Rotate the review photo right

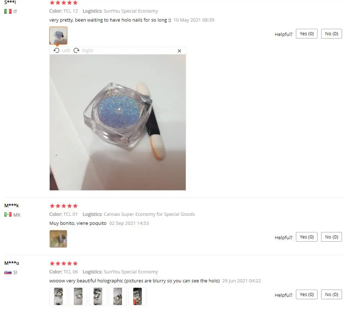(x=83, y=51)
